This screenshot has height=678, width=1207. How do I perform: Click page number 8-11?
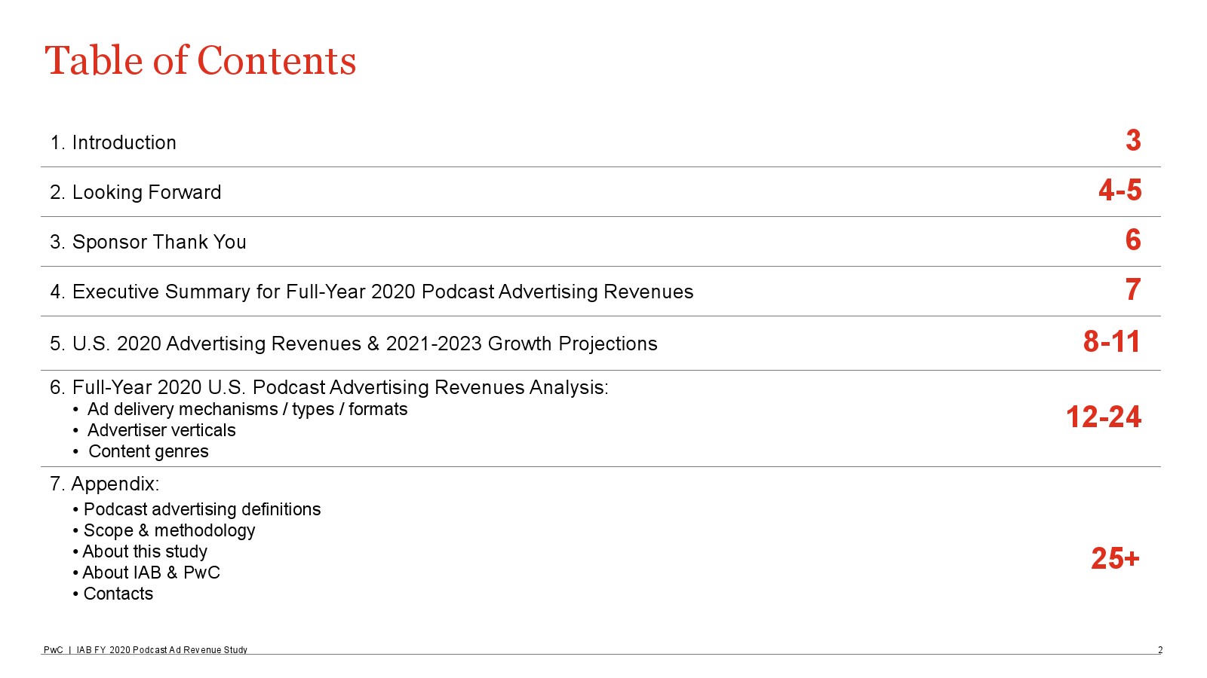1111,342
